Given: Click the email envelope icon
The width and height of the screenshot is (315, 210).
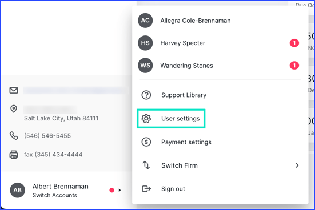Looking at the screenshot, I should pyautogui.click(x=14, y=90).
